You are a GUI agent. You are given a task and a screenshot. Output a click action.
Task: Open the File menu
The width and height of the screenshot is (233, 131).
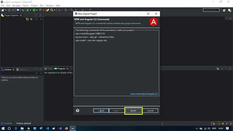tap(3, 5)
